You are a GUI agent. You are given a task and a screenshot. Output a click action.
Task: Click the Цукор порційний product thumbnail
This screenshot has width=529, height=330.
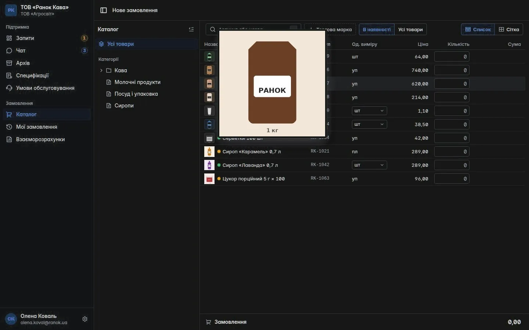coord(209,179)
